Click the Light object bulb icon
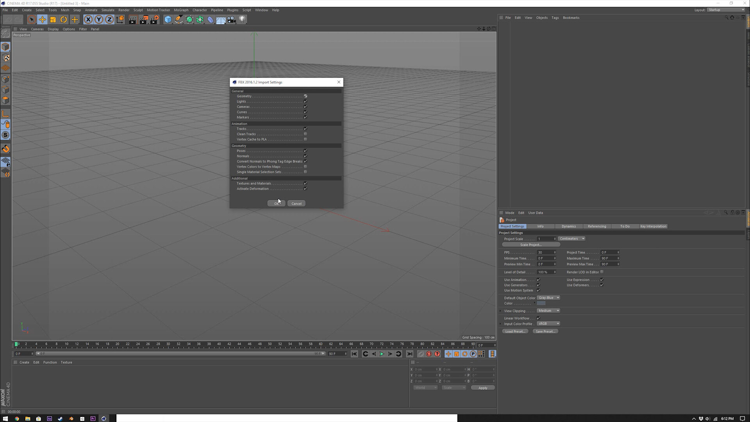750x422 pixels. 242,20
